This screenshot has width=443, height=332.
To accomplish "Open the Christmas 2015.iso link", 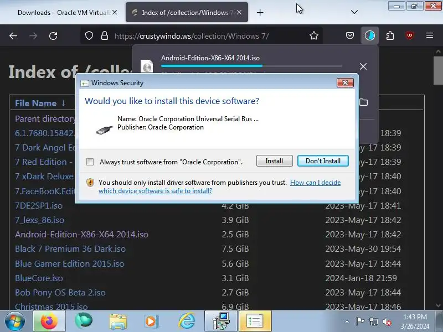I will 51,307.
